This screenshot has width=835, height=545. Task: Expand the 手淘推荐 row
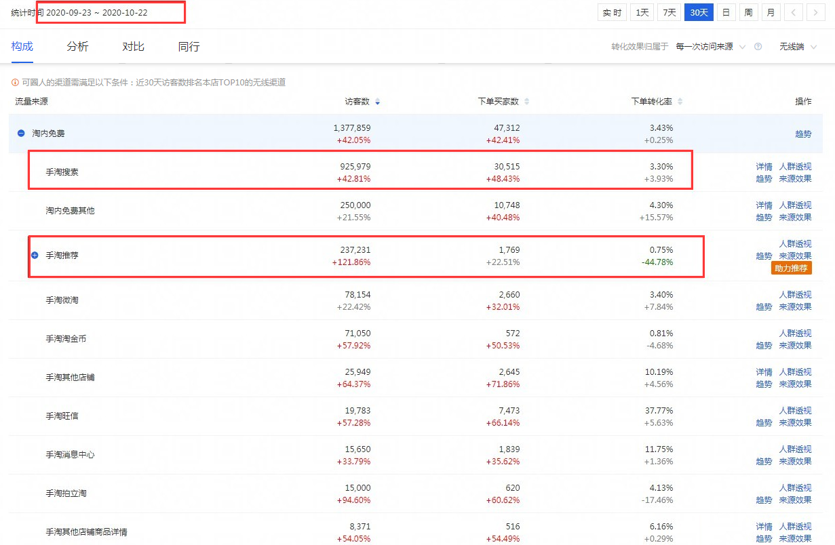pos(35,255)
